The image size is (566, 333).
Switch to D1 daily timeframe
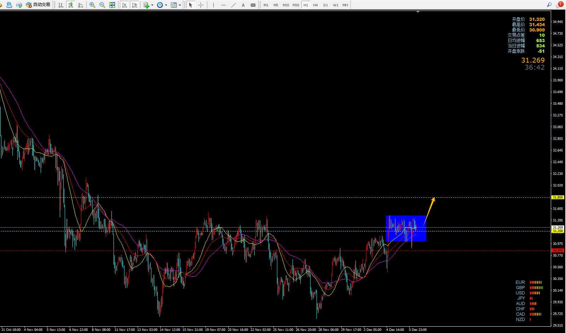pos(325,5)
